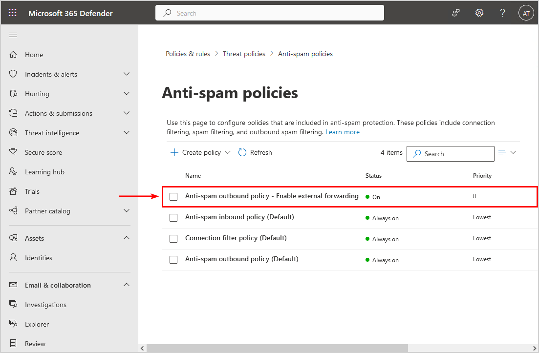Screen dimensions: 539x353
Task: Expand Incidents & alerts chevron
Action: point(127,74)
